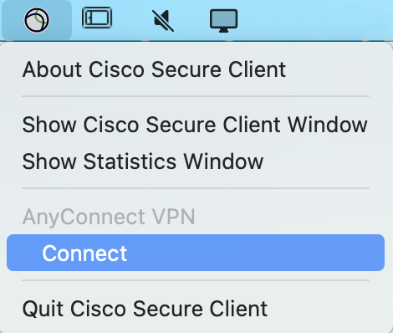Screen dimensions: 393x333
Task: Open About Cisco Secure Client
Action: 154,69
